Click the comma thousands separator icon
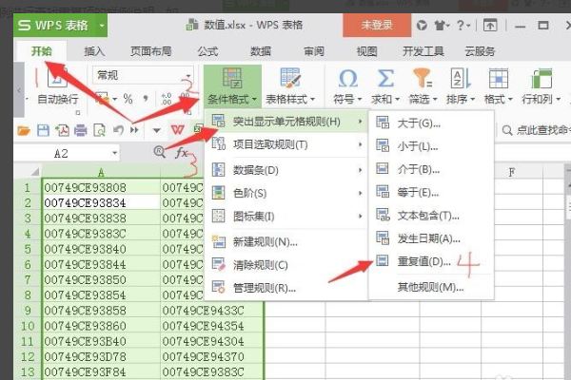 click(x=146, y=99)
